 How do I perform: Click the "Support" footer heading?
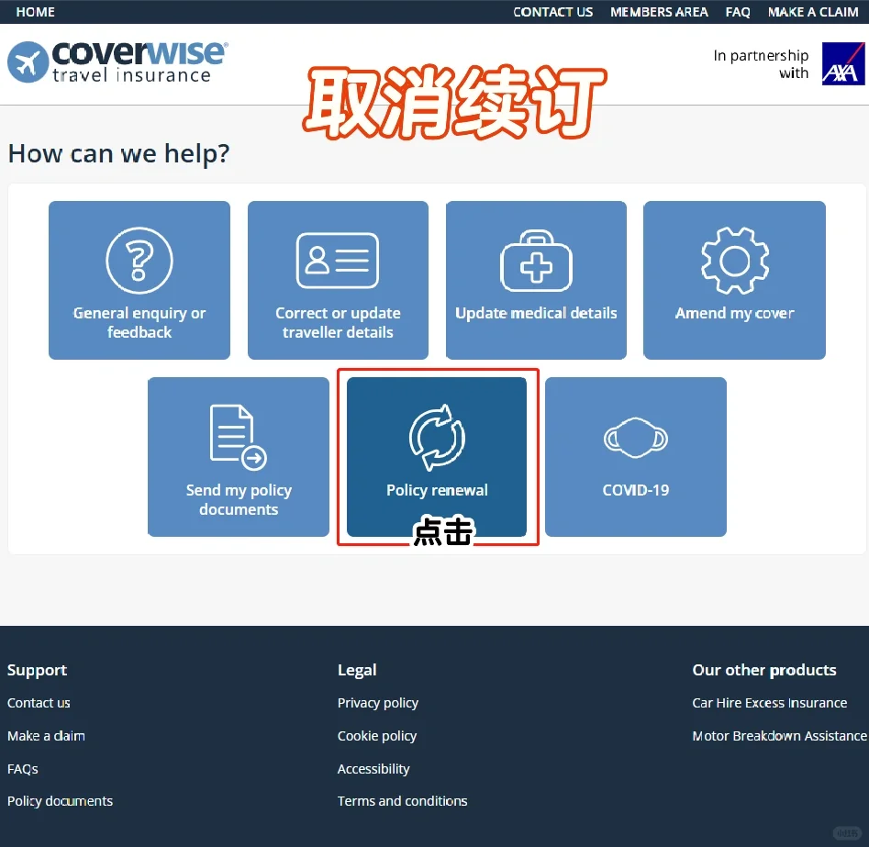coord(37,670)
